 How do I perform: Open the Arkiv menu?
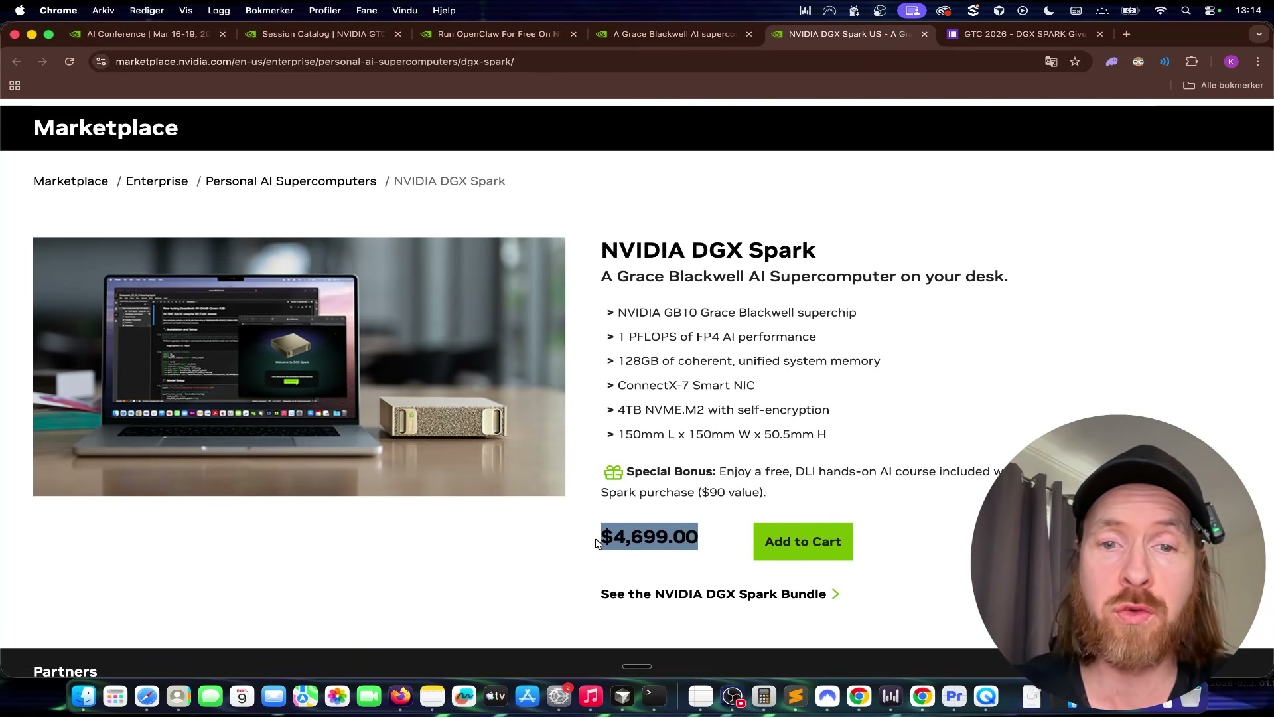tap(104, 11)
